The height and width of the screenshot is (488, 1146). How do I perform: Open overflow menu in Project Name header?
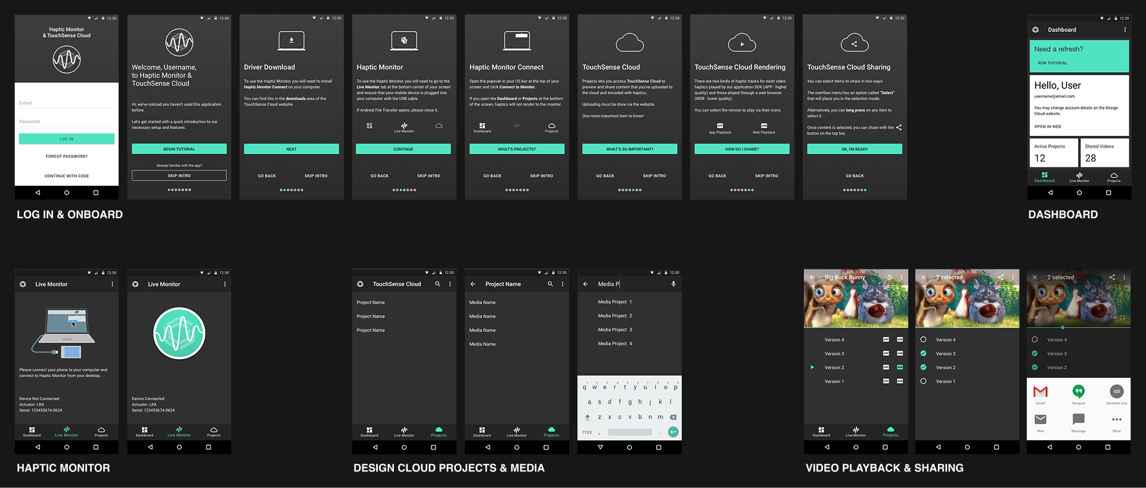[x=563, y=284]
